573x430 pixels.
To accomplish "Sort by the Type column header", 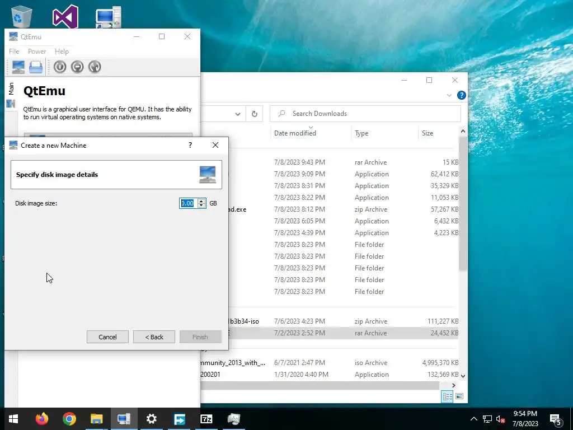I will point(361,133).
